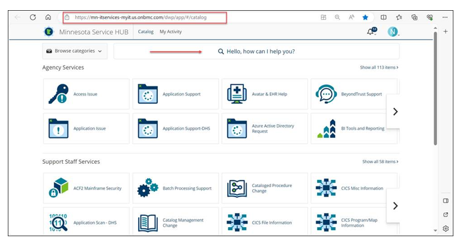
Task: Click the Batch Processing Support gears icon
Action: [x=148, y=188]
